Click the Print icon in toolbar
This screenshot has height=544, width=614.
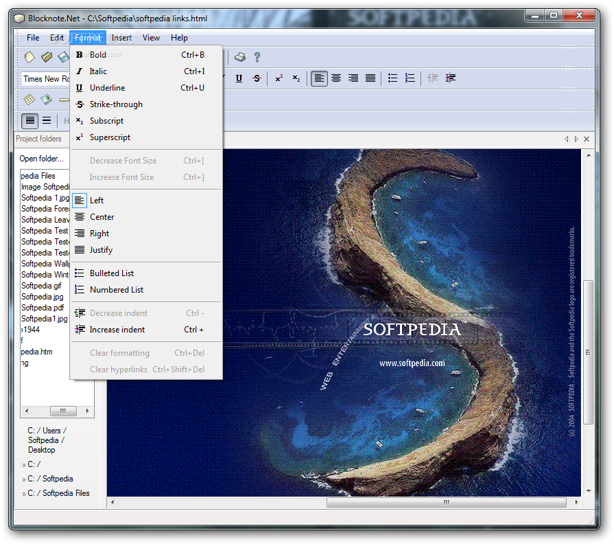click(x=239, y=57)
